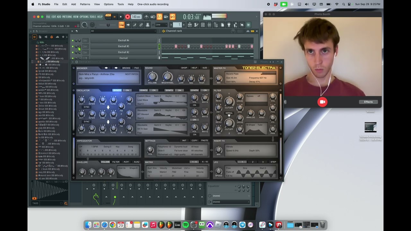Viewport: 411px width, 231px height.
Task: Stop playback in FL Studio transport
Action: coord(121,17)
